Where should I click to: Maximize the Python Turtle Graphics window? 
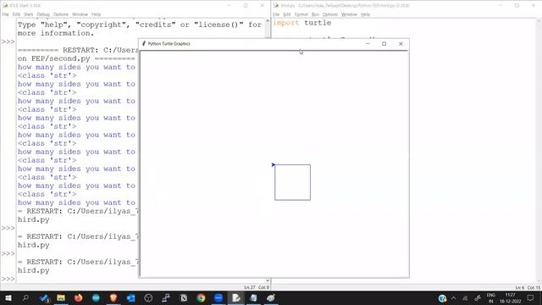click(x=384, y=44)
